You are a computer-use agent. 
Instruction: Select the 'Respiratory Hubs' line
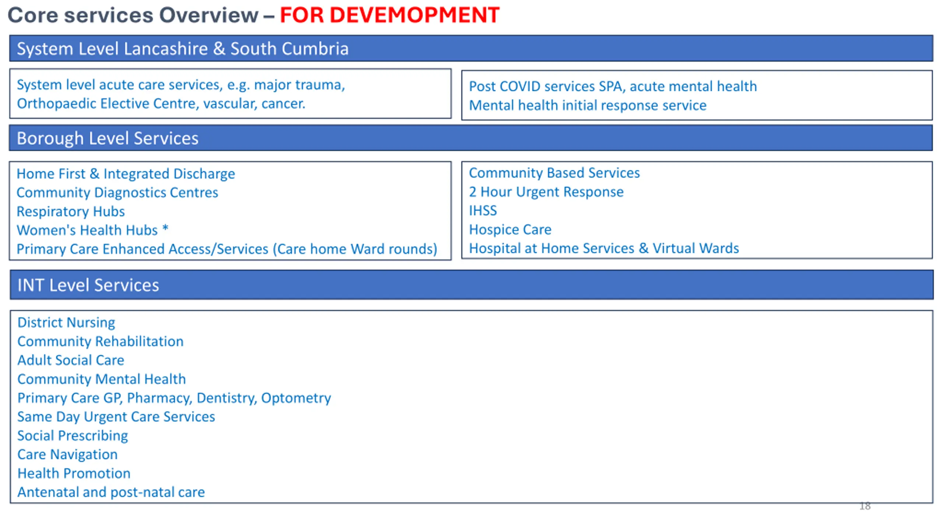71,212
